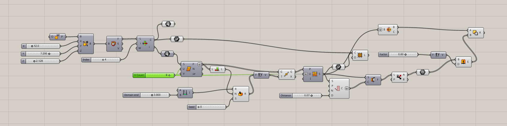Screen dimensions: 507x126
Task: Select the Center Box component icon
Action: pyautogui.click(x=85, y=44)
